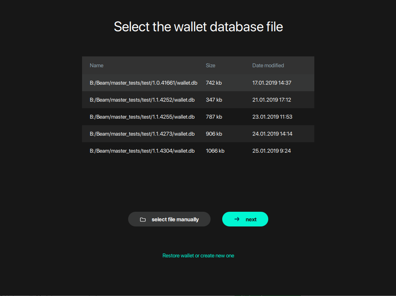The image size is (396, 296).
Task: Click date 17.01.2019 14:37
Action: 272,83
